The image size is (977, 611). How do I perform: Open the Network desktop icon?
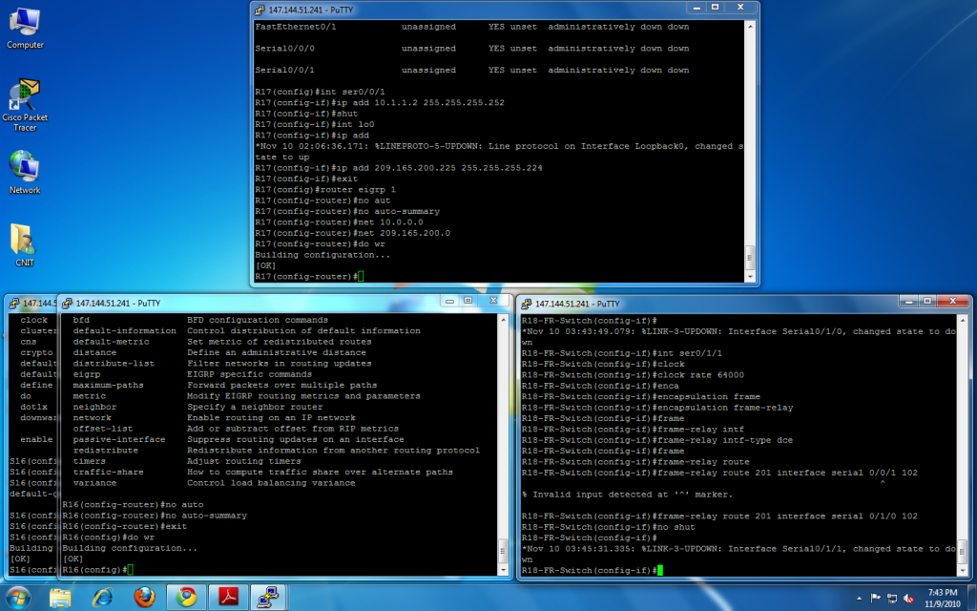pos(25,168)
